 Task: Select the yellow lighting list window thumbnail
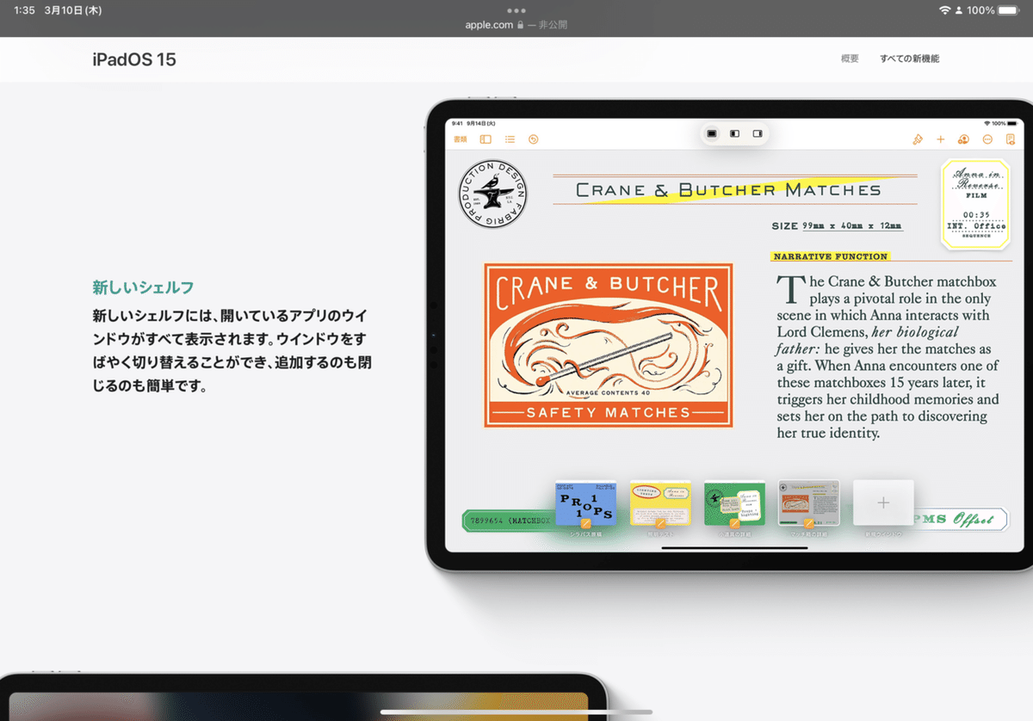pos(660,503)
